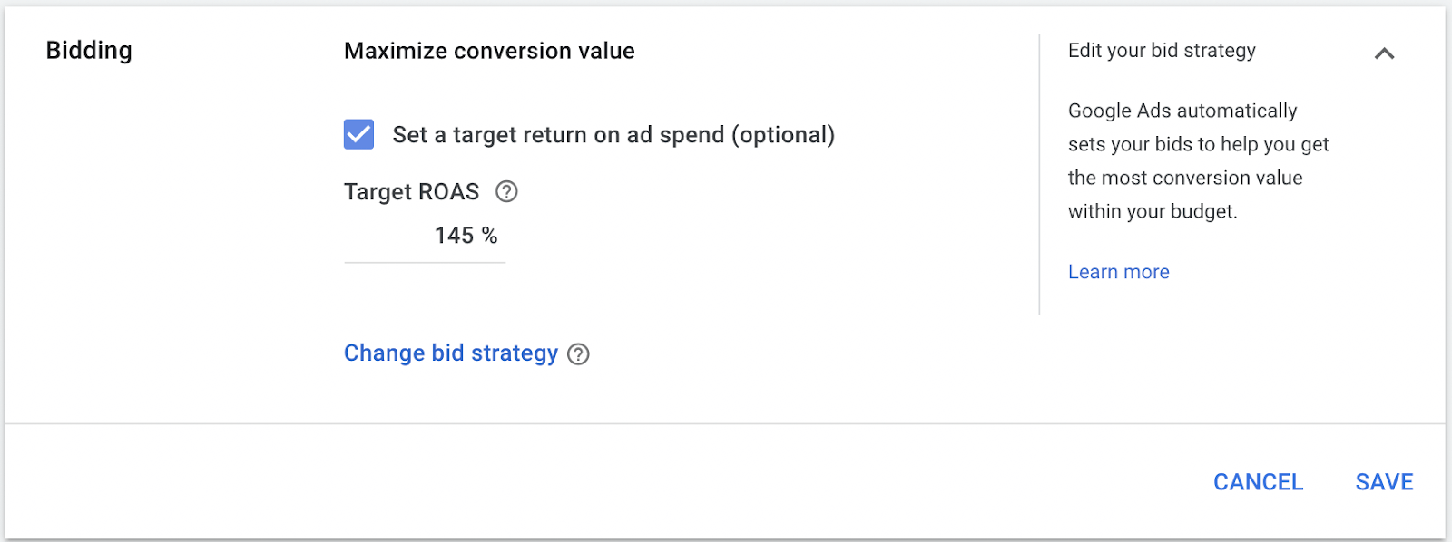1452x542 pixels.
Task: Click "sets your bids to help you get" line
Action: (1198, 144)
